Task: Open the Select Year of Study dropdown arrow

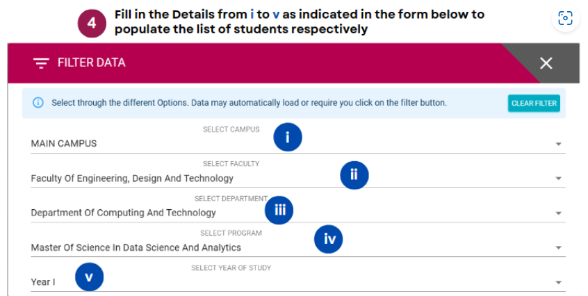Action: [558, 283]
